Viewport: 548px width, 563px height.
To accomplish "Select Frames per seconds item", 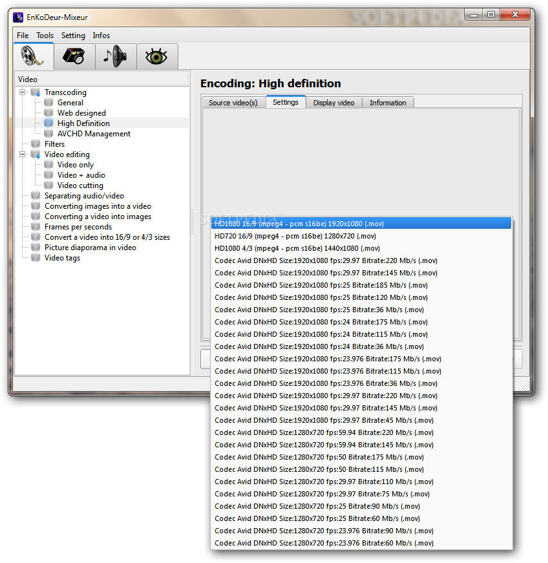I will (78, 227).
